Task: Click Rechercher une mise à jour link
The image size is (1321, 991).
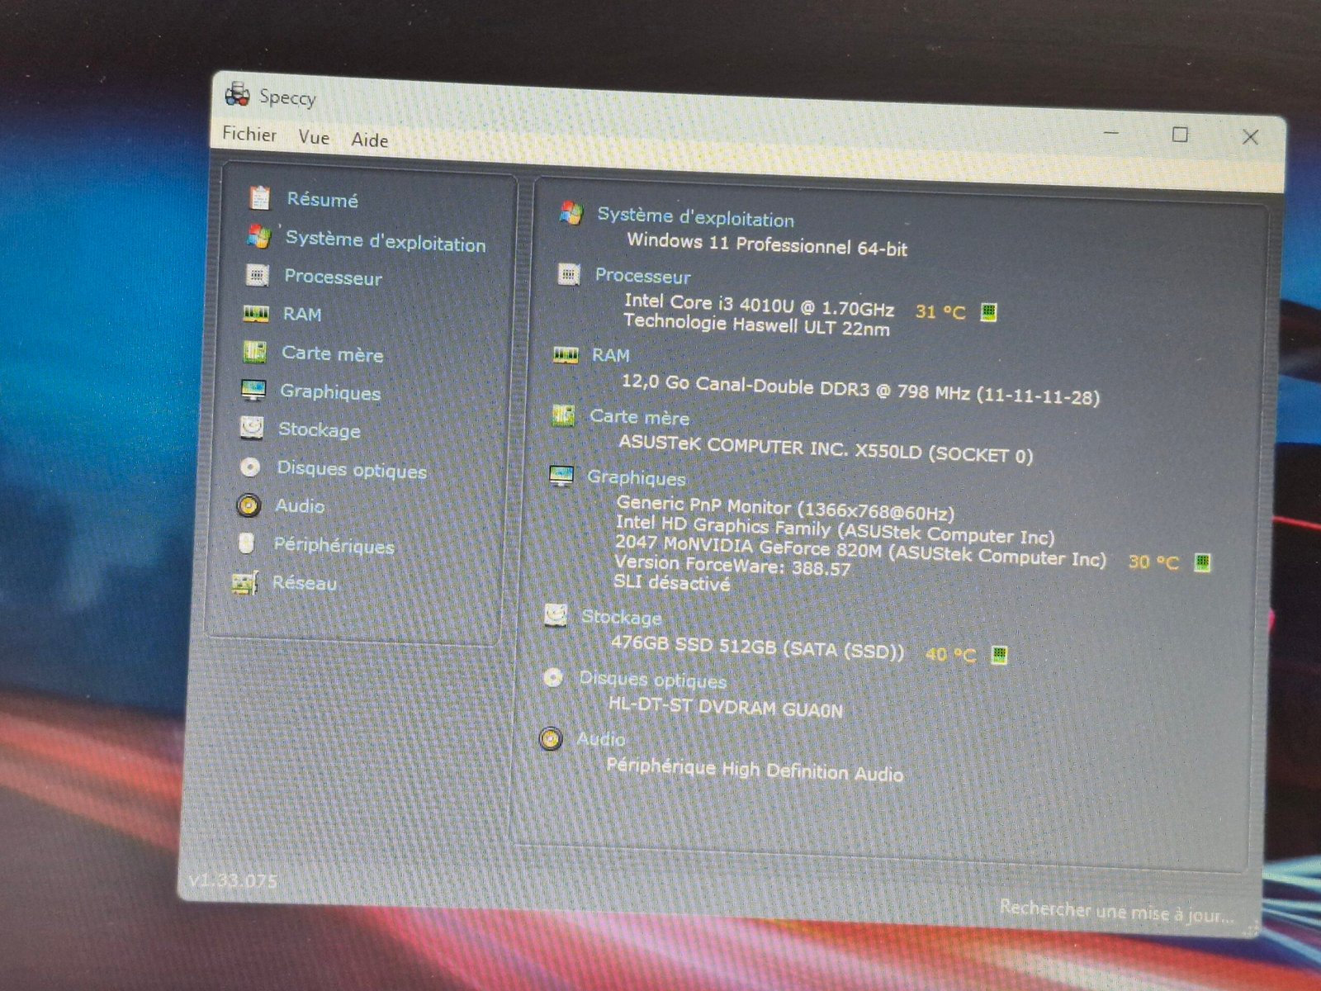Action: tap(1116, 913)
